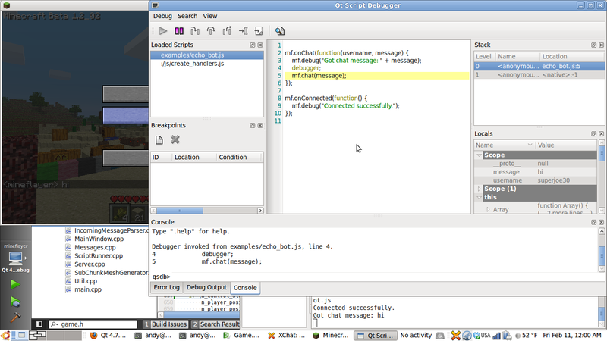The height and width of the screenshot is (341, 607).
Task: Click the Interrupt button in debugger toolbar
Action: [x=180, y=31]
